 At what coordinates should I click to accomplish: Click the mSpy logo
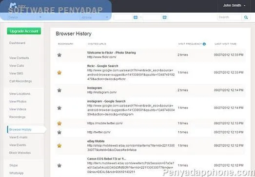[18, 6]
